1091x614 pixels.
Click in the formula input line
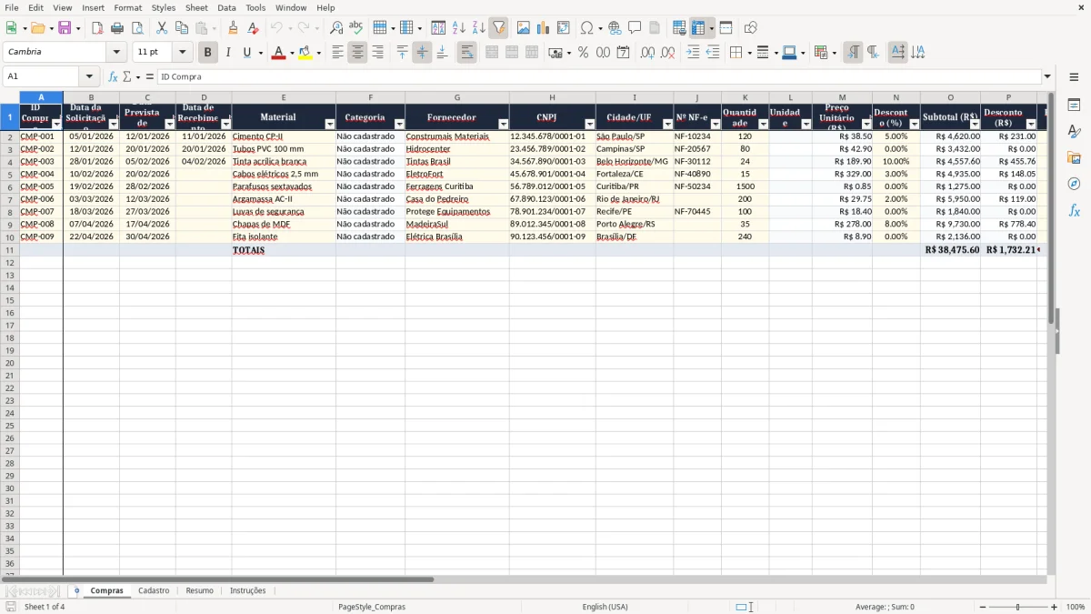pos(598,77)
